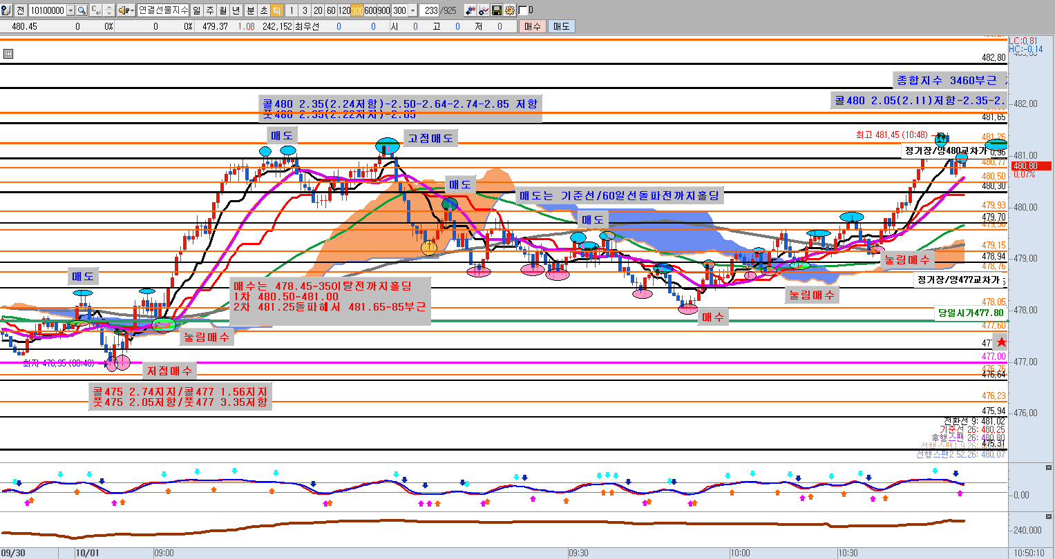Select the 일 (daily) period tab

197,10
